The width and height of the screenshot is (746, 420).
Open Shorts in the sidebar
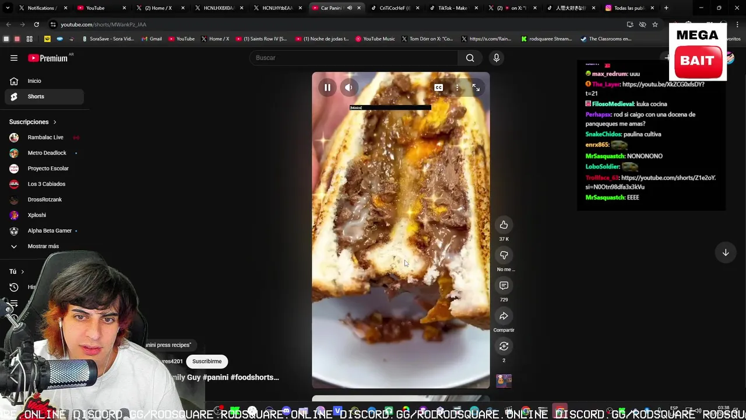pos(44,96)
